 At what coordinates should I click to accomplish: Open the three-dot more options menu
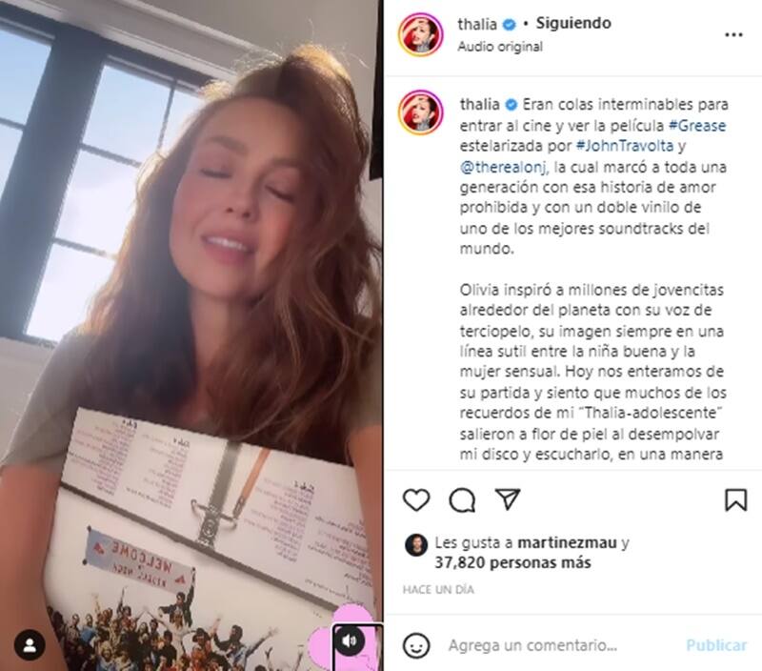733,34
